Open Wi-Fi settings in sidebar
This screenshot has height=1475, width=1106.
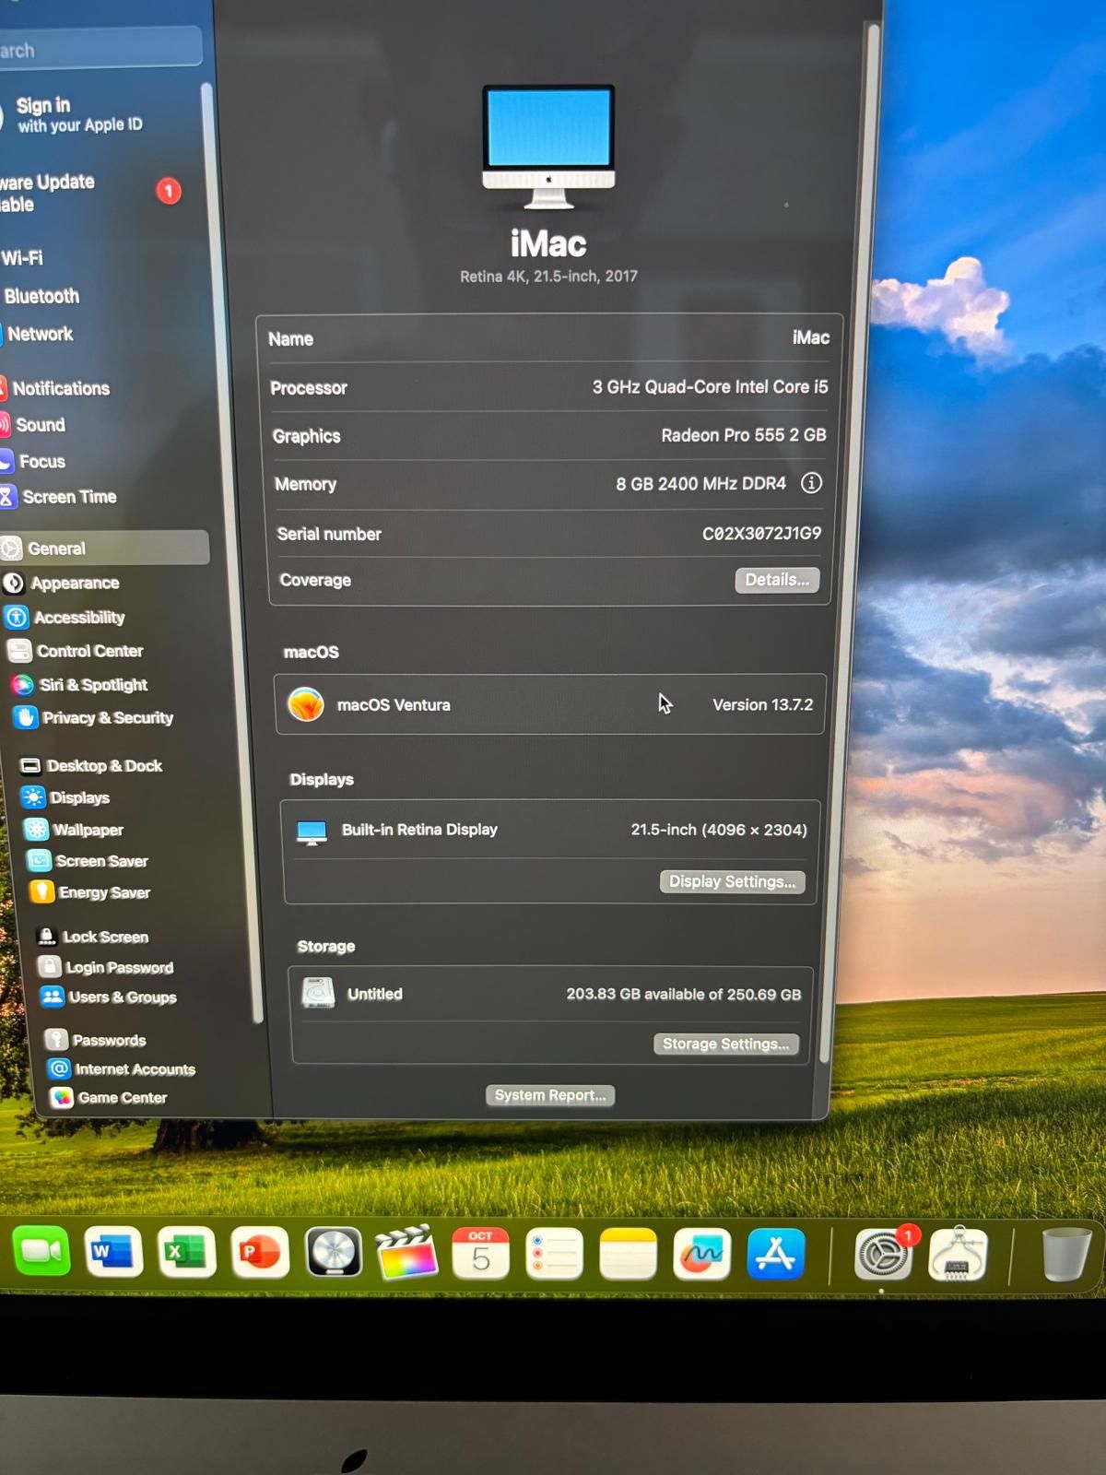(x=22, y=258)
